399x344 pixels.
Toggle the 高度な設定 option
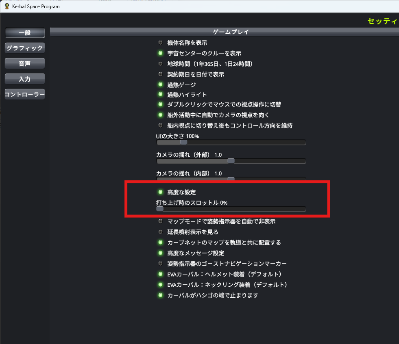coord(161,192)
